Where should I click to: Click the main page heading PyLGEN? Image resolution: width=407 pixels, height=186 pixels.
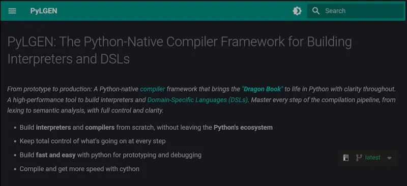[180, 50]
